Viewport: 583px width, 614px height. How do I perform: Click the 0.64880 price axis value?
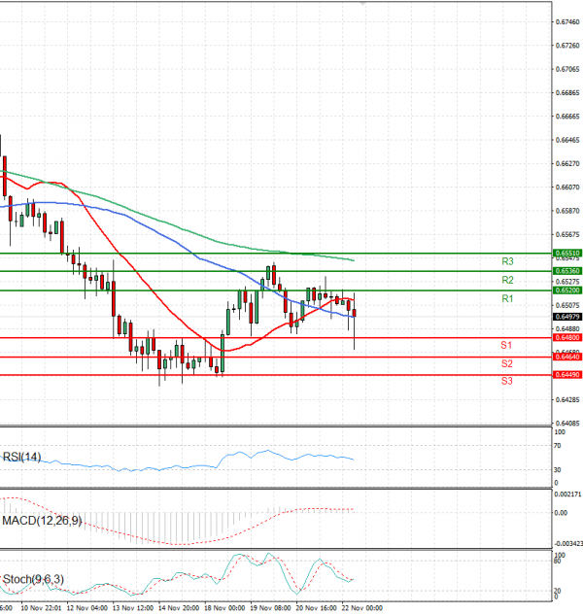pos(567,328)
